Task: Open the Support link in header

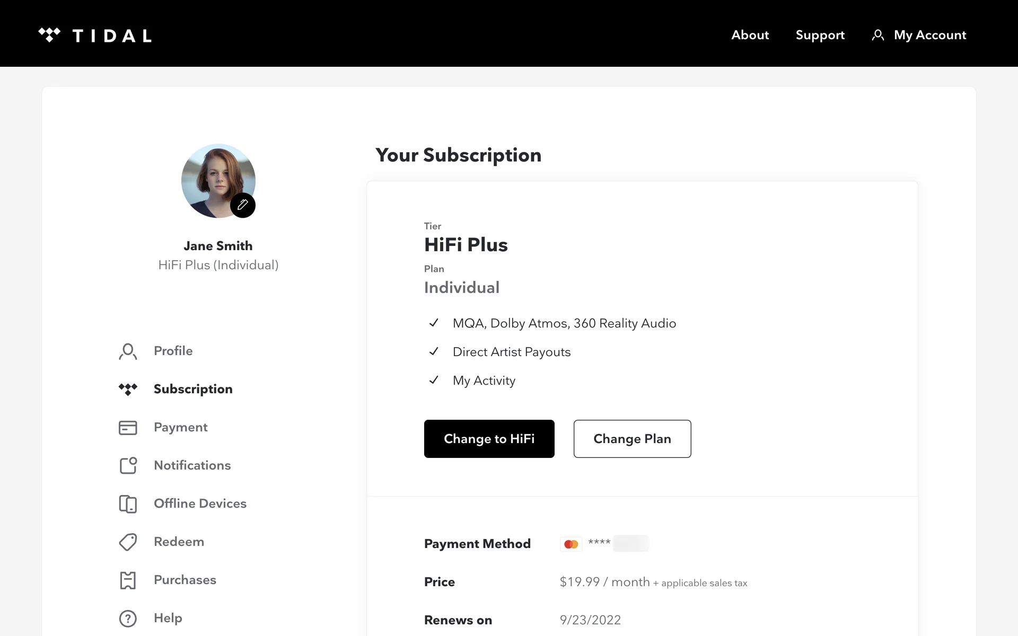Action: tap(820, 35)
